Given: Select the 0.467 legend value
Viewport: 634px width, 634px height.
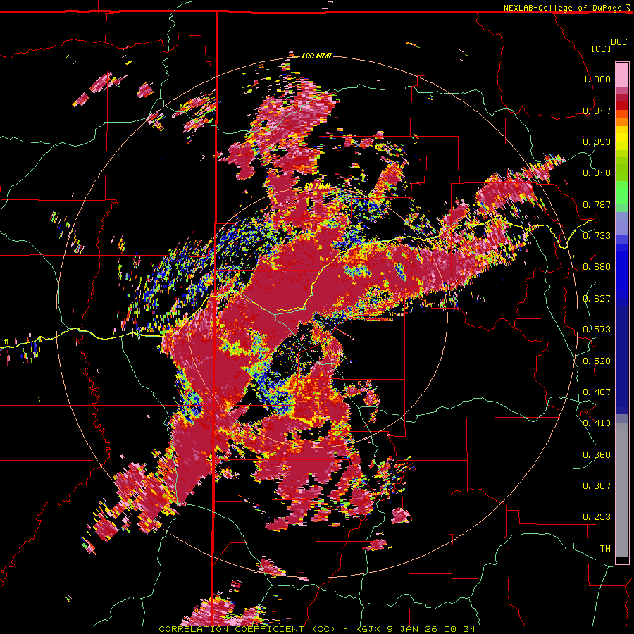Looking at the screenshot, I should pos(597,392).
